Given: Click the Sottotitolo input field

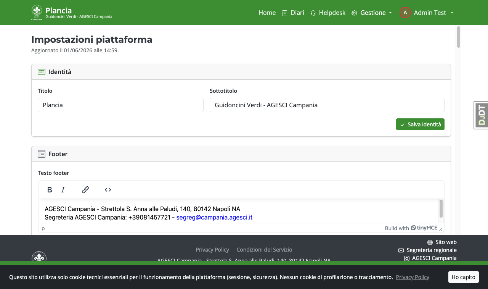Looking at the screenshot, I should (327, 105).
